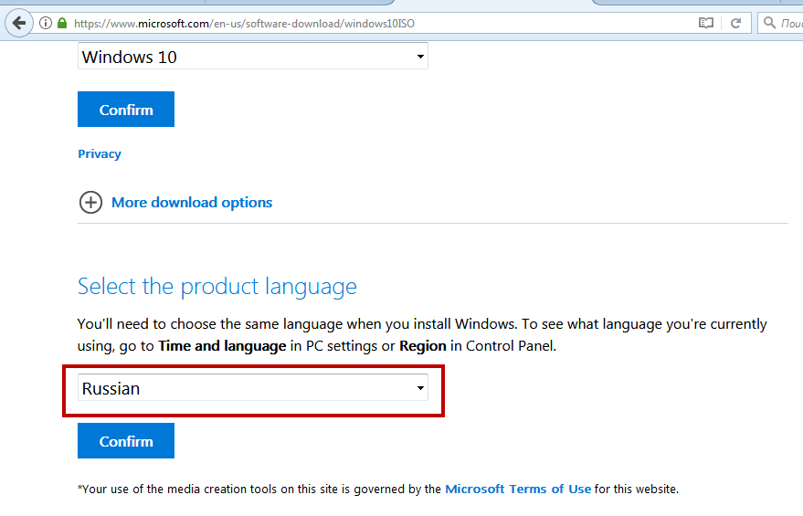Open the Windows 10 edition dropdown
Viewport: 803px width, 516px height.
(252, 57)
